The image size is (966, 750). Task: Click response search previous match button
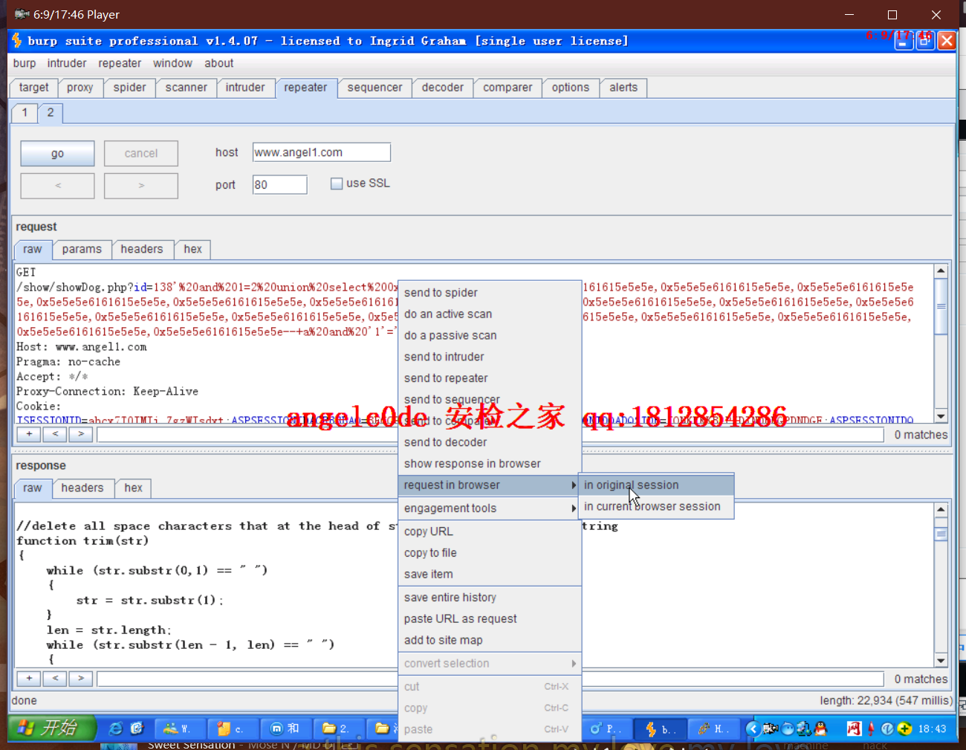click(55, 679)
